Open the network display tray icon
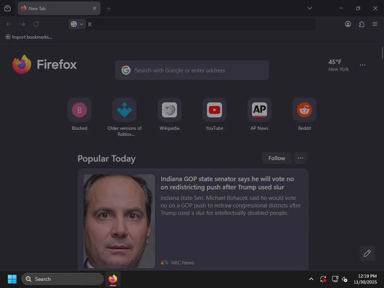Screen dimensions: 384x288 pos(335,279)
